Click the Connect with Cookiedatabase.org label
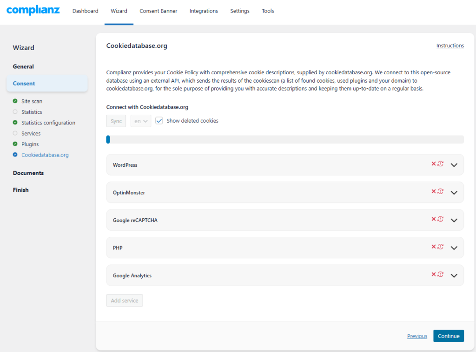Viewport: 476px width, 352px height. (147, 107)
